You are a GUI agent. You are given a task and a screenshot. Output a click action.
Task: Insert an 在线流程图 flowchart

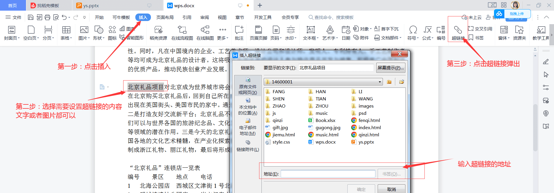pos(182,33)
